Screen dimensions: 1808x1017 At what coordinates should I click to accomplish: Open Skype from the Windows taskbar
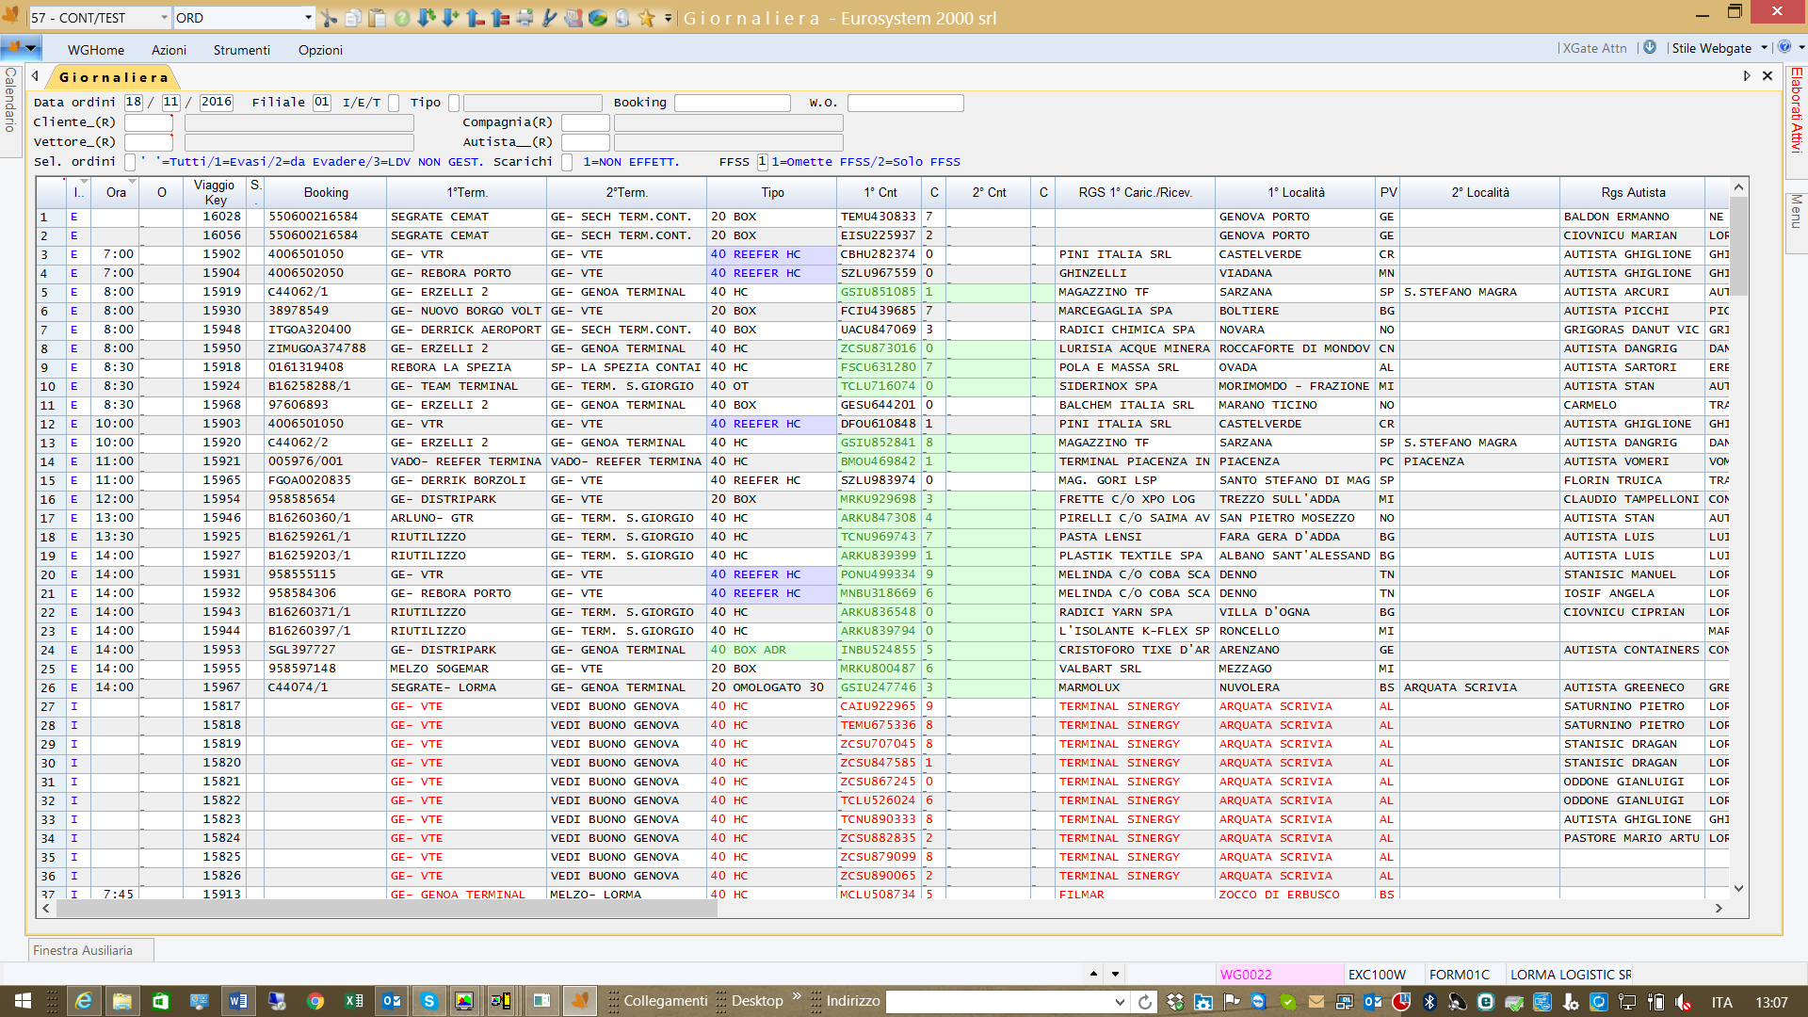point(428,1001)
